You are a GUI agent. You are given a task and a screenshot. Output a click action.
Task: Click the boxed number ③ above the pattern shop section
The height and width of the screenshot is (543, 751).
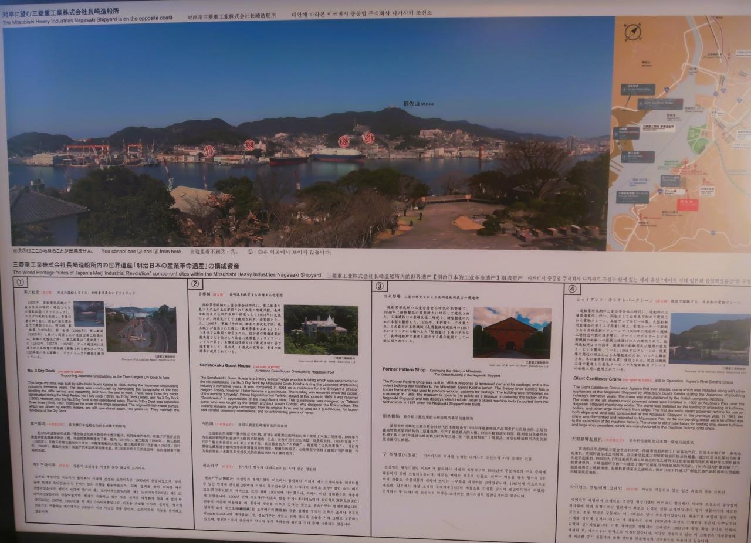click(x=379, y=286)
